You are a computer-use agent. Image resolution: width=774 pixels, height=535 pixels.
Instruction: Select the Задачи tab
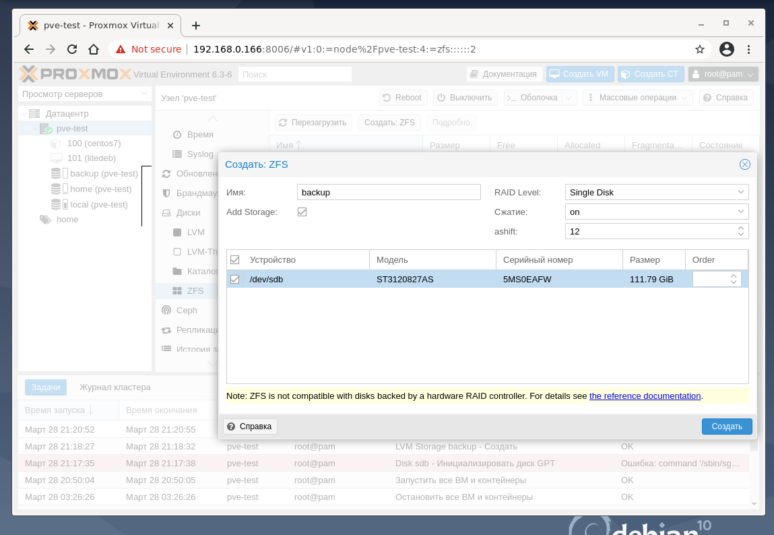coord(46,387)
